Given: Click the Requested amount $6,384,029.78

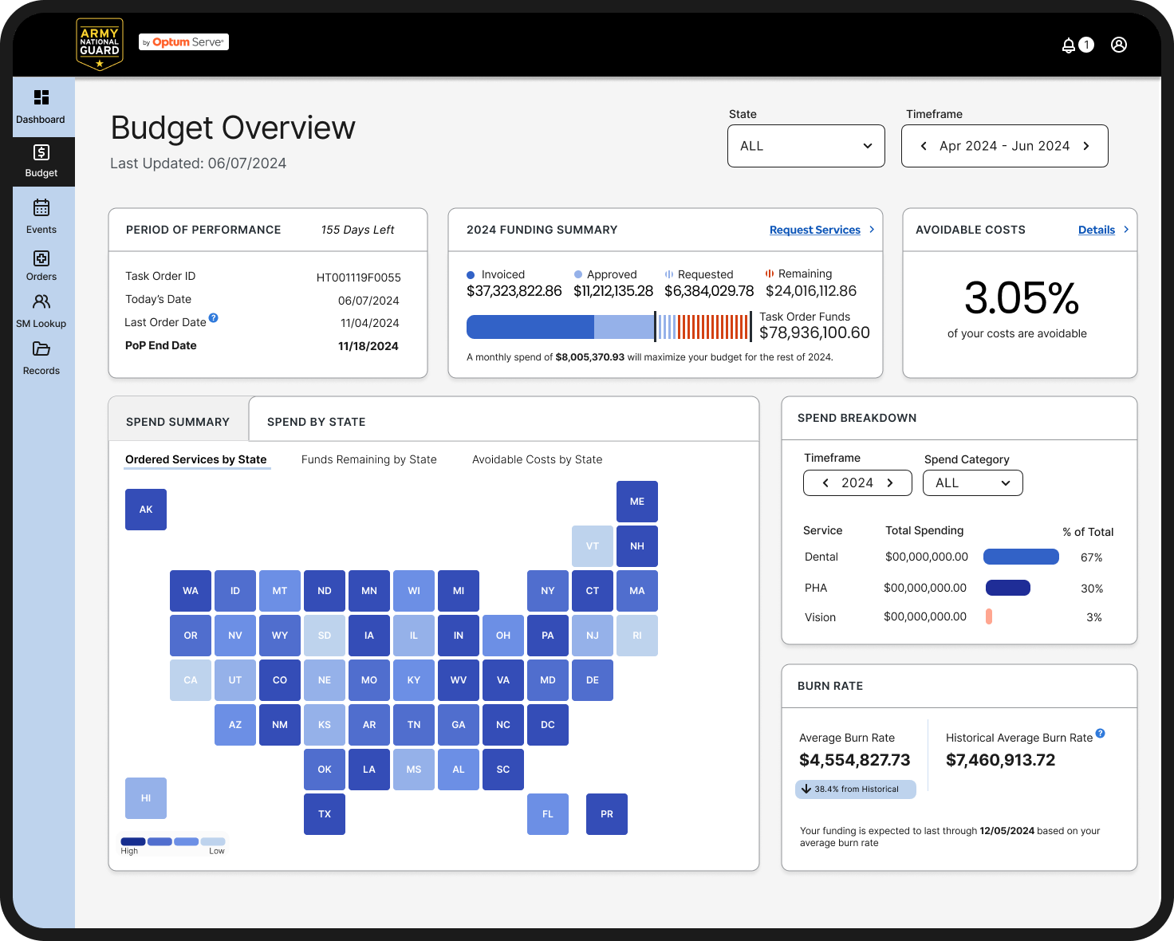Looking at the screenshot, I should [709, 291].
